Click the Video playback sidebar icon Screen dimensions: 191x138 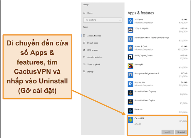[84, 64]
